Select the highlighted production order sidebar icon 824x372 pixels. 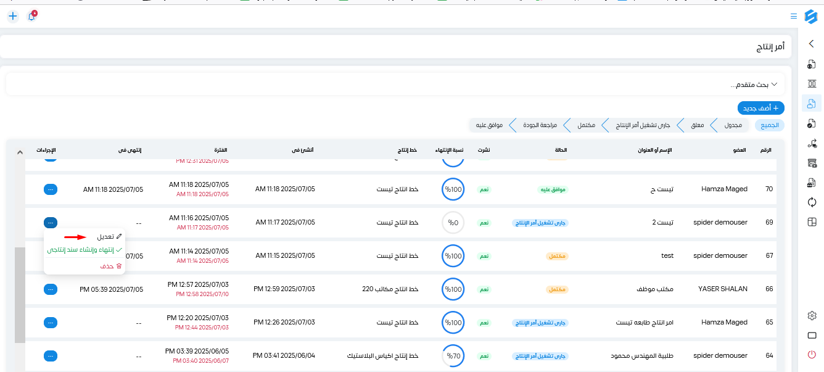point(812,104)
